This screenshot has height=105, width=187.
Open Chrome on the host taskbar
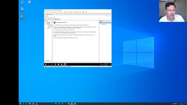pos(33,104)
